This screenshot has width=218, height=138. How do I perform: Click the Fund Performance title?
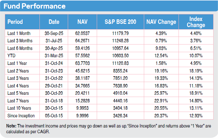[35, 6]
